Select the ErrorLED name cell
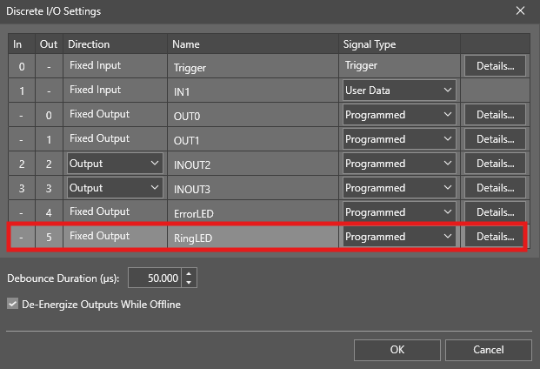Image resolution: width=540 pixels, height=369 pixels. (x=253, y=212)
